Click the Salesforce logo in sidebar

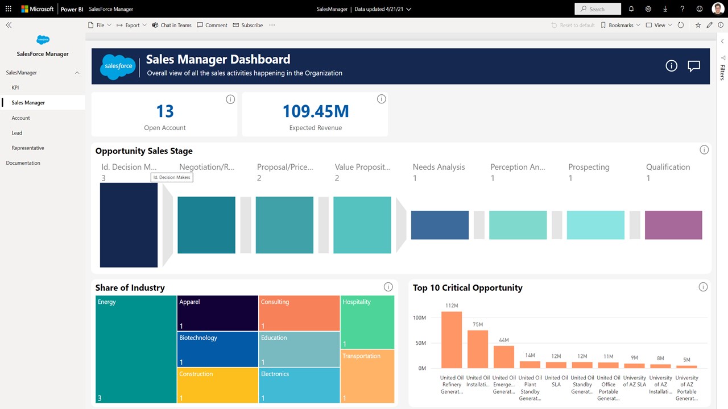(43, 40)
